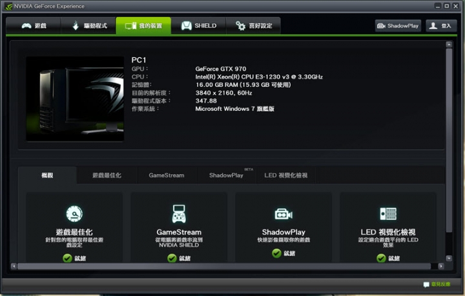465x296 pixels.
Task: Open the 意見反應 feedback link
Action: click(x=440, y=284)
